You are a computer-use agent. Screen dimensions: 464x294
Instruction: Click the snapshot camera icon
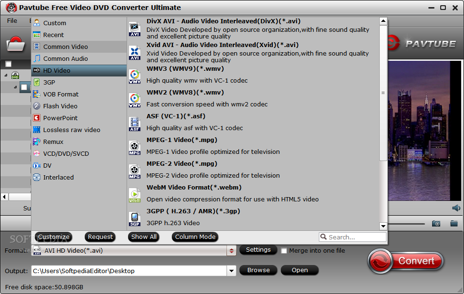click(436, 223)
